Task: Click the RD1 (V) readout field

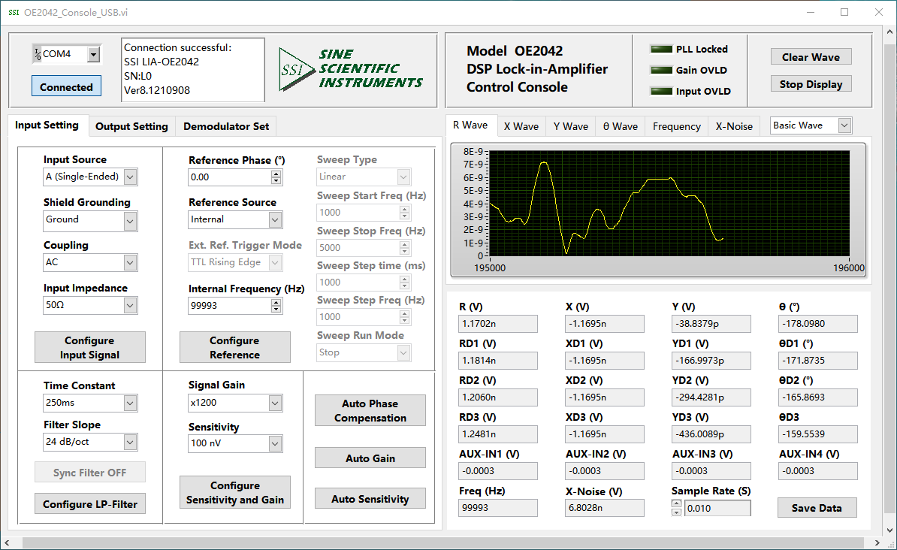Action: coord(497,361)
